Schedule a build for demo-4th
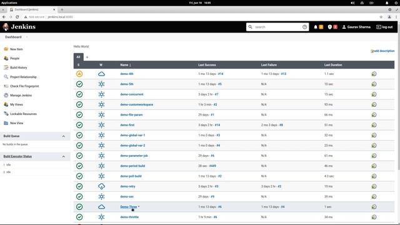This screenshot has height=225, width=400. click(x=374, y=74)
